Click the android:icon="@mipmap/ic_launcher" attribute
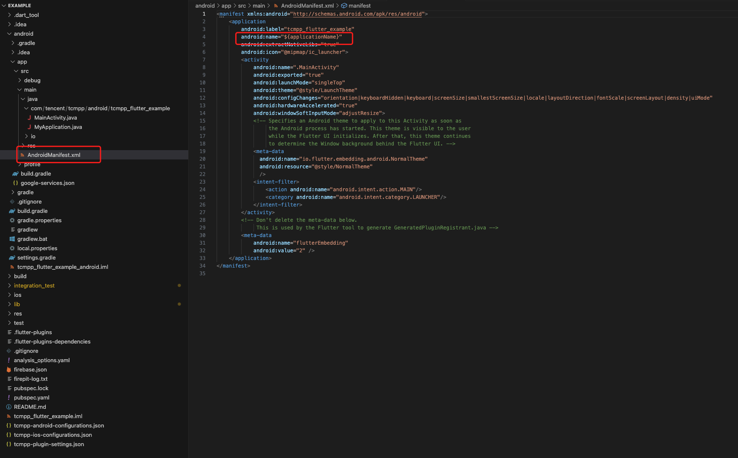738x458 pixels. coord(293,52)
